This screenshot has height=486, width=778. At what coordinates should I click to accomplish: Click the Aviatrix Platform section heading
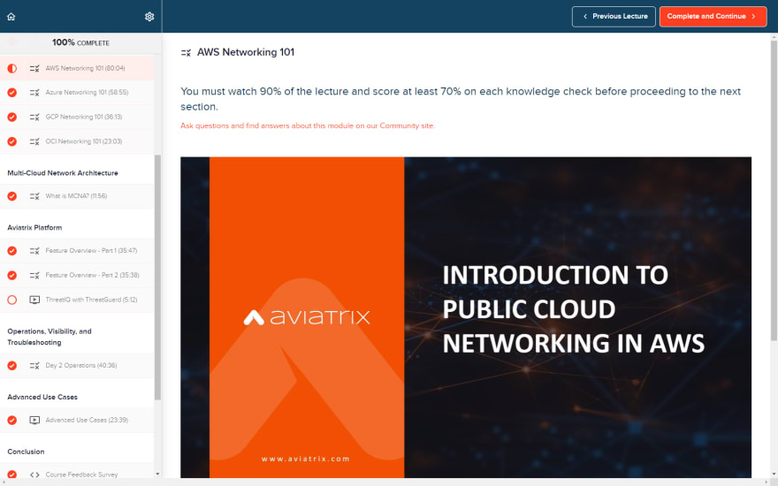34,228
